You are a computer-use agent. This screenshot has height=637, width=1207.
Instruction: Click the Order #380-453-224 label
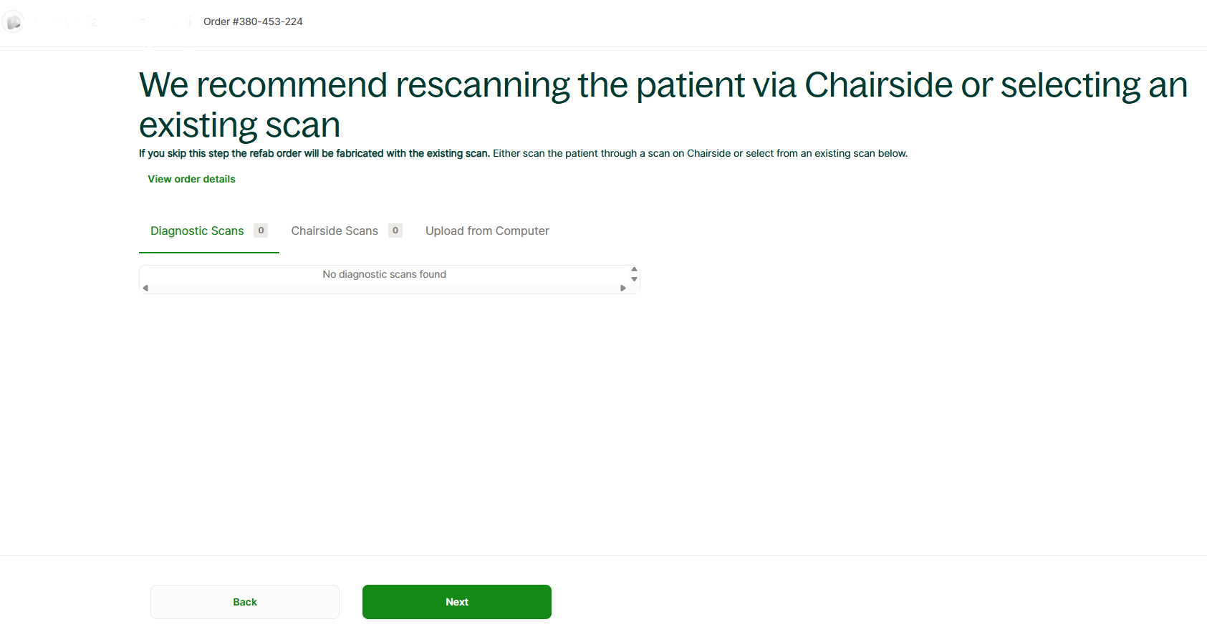[x=253, y=21]
